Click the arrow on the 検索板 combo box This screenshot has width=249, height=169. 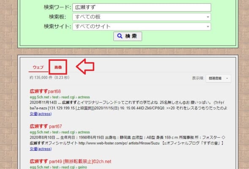click(x=208, y=17)
